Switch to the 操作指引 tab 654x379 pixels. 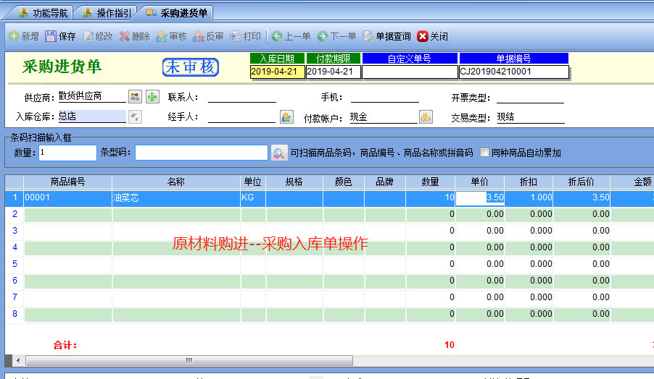click(107, 12)
